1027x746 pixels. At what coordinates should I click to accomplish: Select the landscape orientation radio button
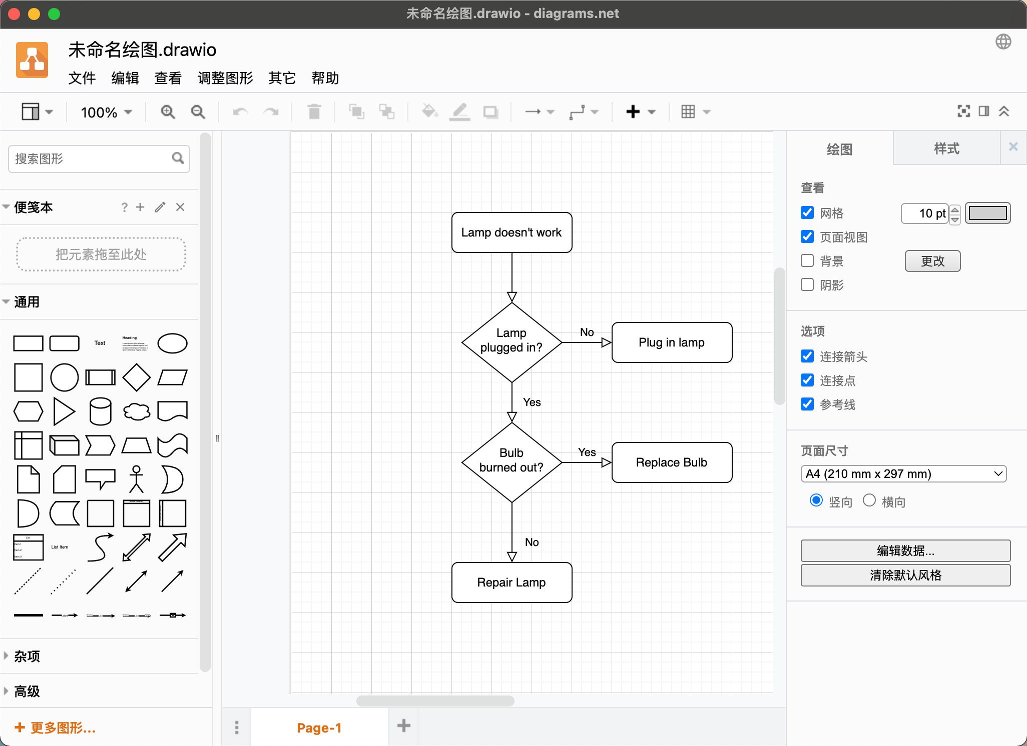(x=869, y=500)
